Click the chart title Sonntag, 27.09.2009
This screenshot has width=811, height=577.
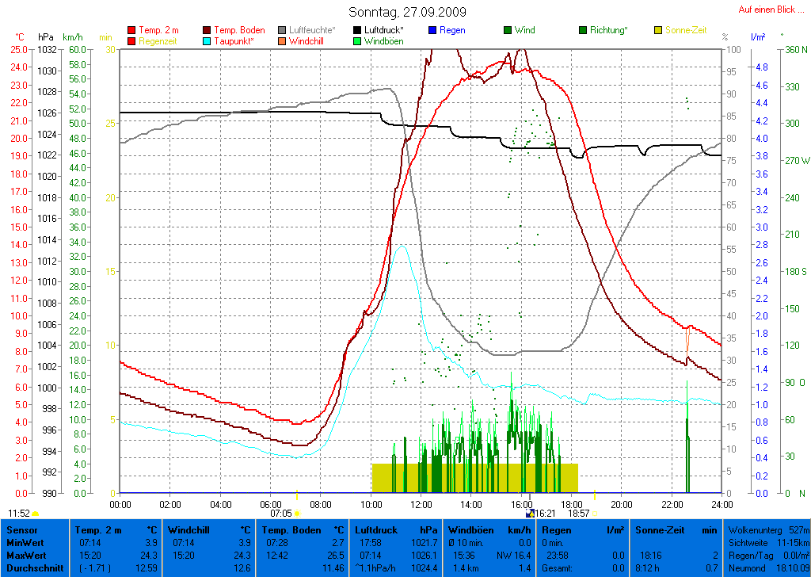click(x=407, y=12)
